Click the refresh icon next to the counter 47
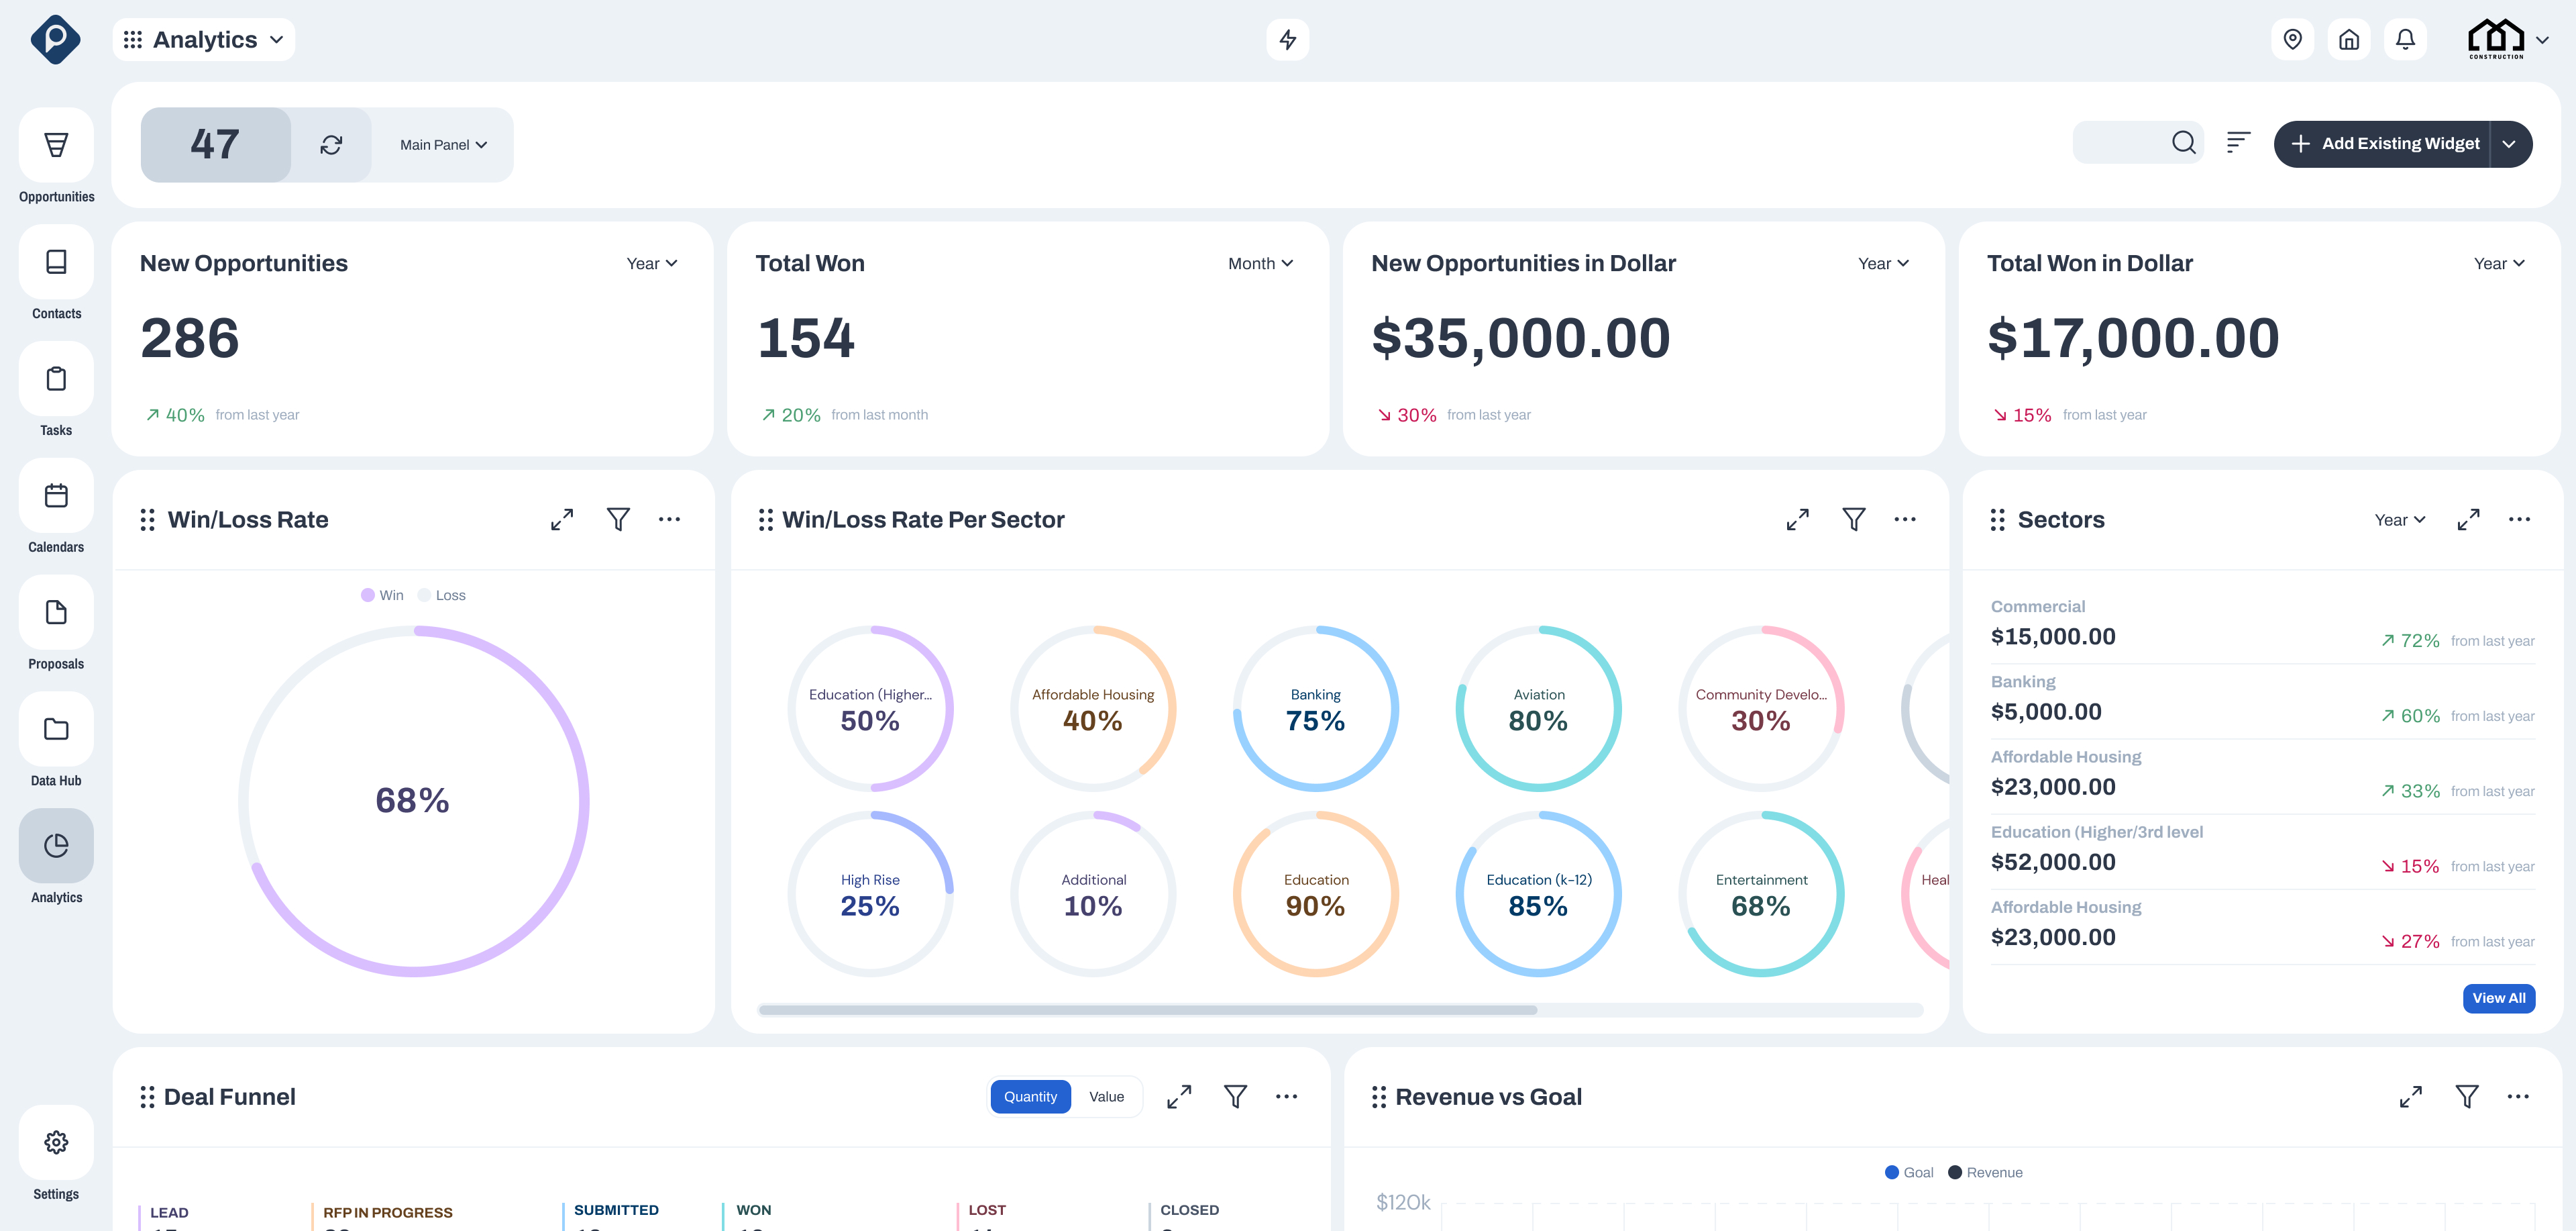Viewport: 2576px width, 1231px height. click(x=330, y=144)
